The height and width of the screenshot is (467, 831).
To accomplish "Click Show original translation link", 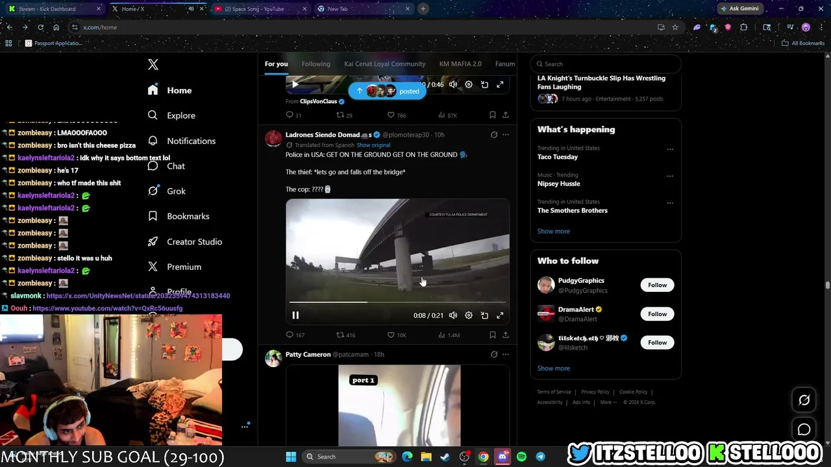I will pyautogui.click(x=373, y=145).
